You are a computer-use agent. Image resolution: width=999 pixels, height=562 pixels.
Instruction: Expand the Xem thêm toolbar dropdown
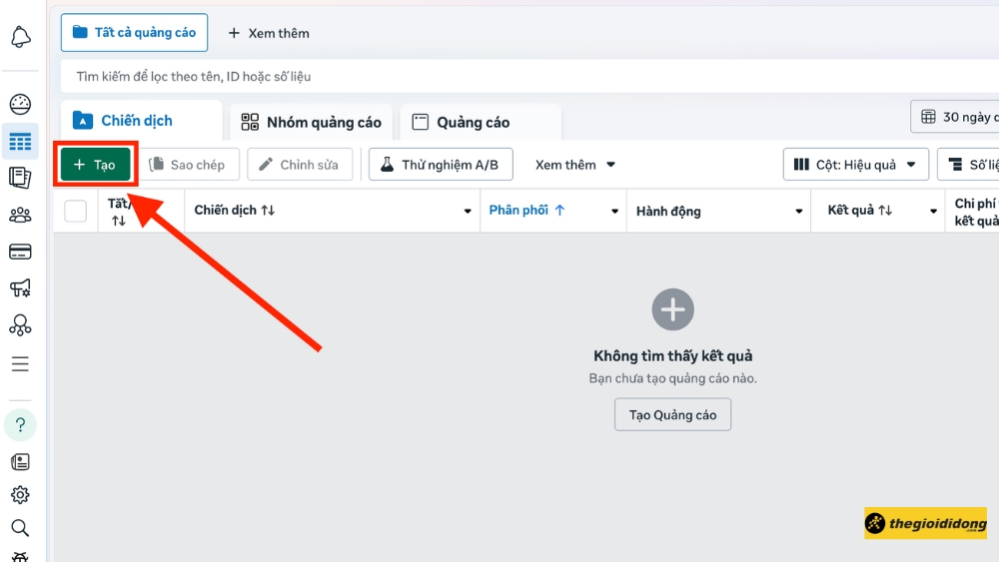coord(575,165)
